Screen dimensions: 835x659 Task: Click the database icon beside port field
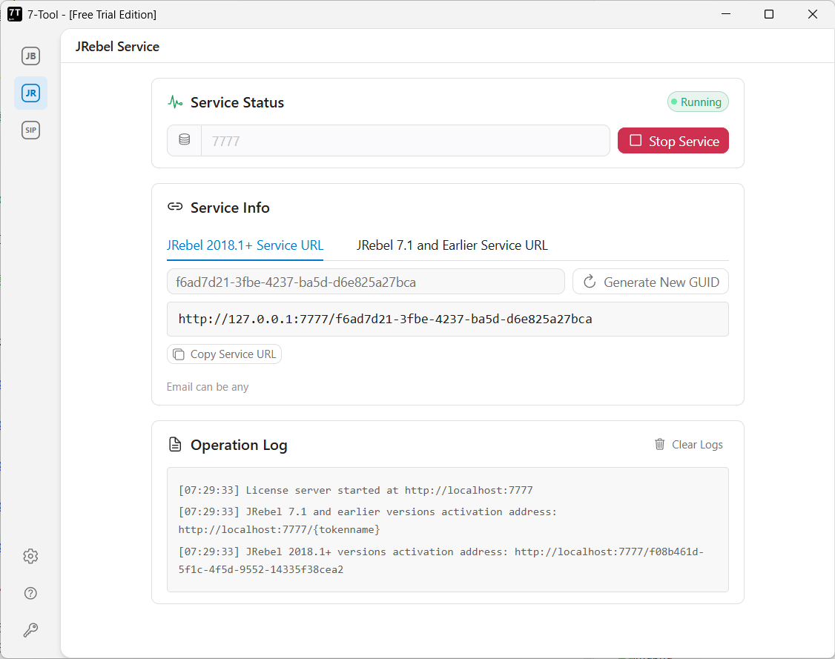184,140
